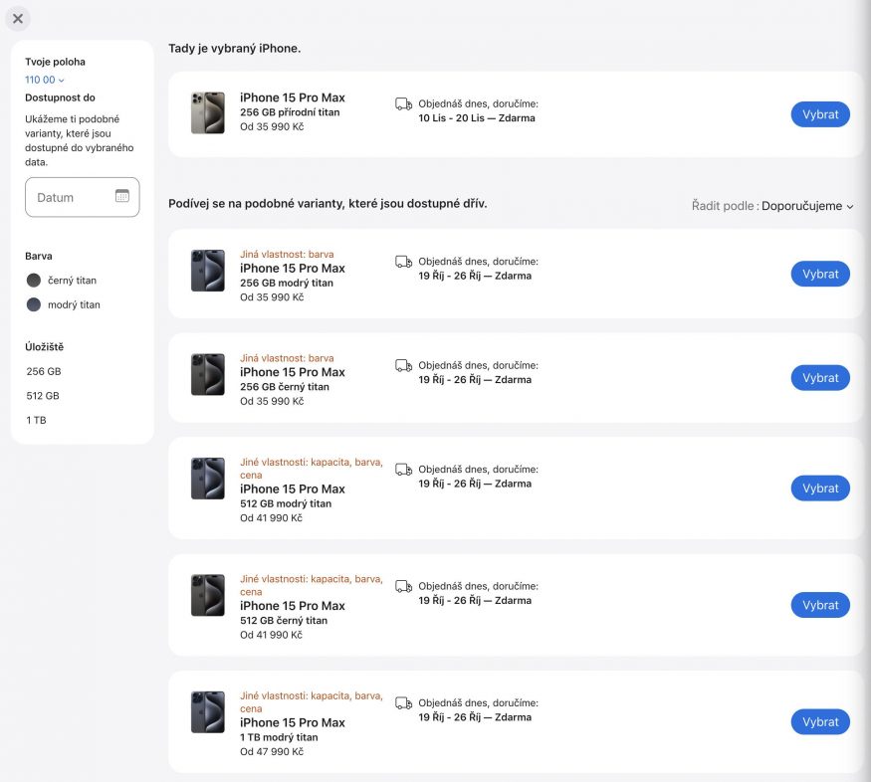
Task: Click Vybrat for 256 GB modrý titan
Action: (x=820, y=274)
